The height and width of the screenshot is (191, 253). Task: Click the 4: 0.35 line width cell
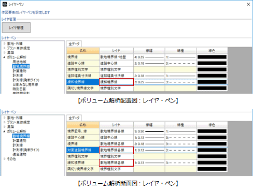coord(149,57)
